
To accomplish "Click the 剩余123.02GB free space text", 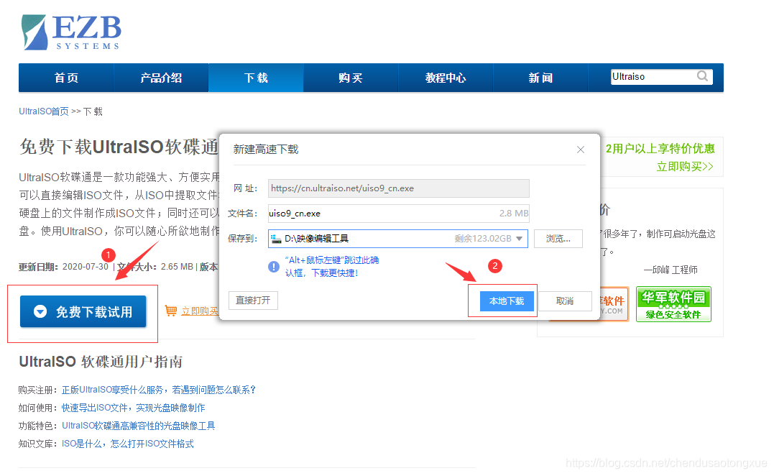I will [x=483, y=239].
